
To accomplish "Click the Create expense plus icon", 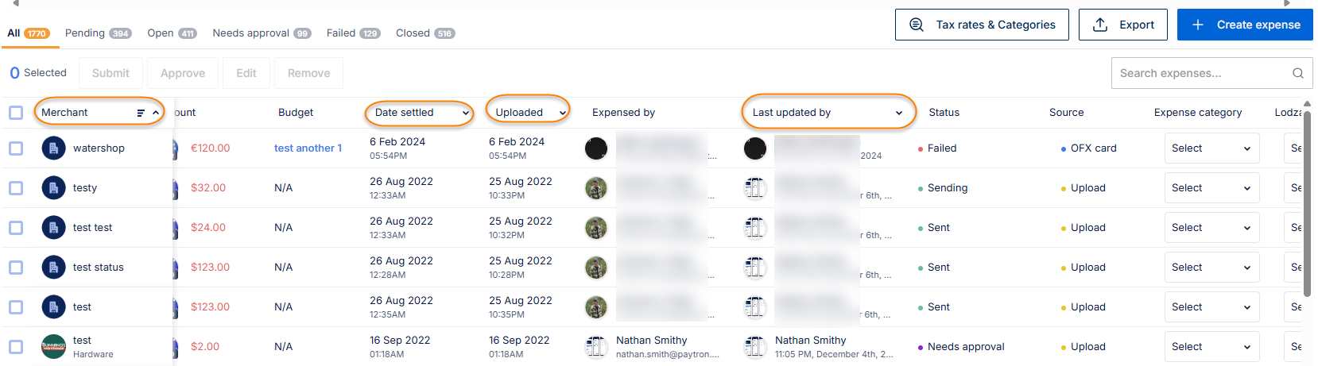I will tap(1198, 25).
